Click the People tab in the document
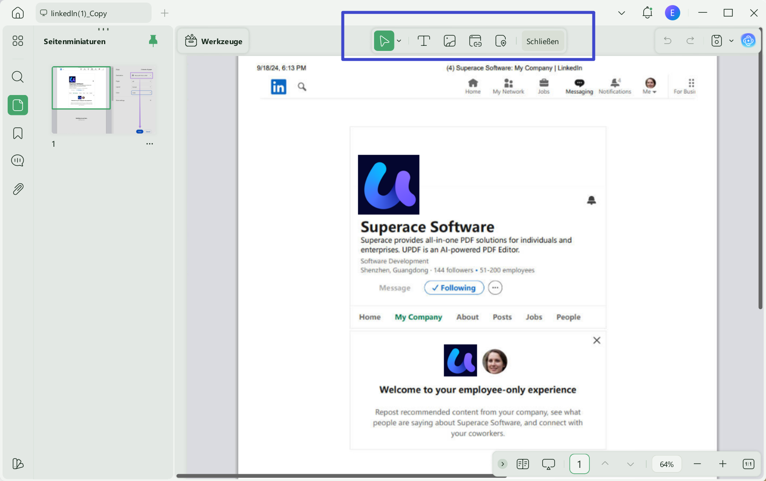The height and width of the screenshot is (481, 766). [x=568, y=317]
